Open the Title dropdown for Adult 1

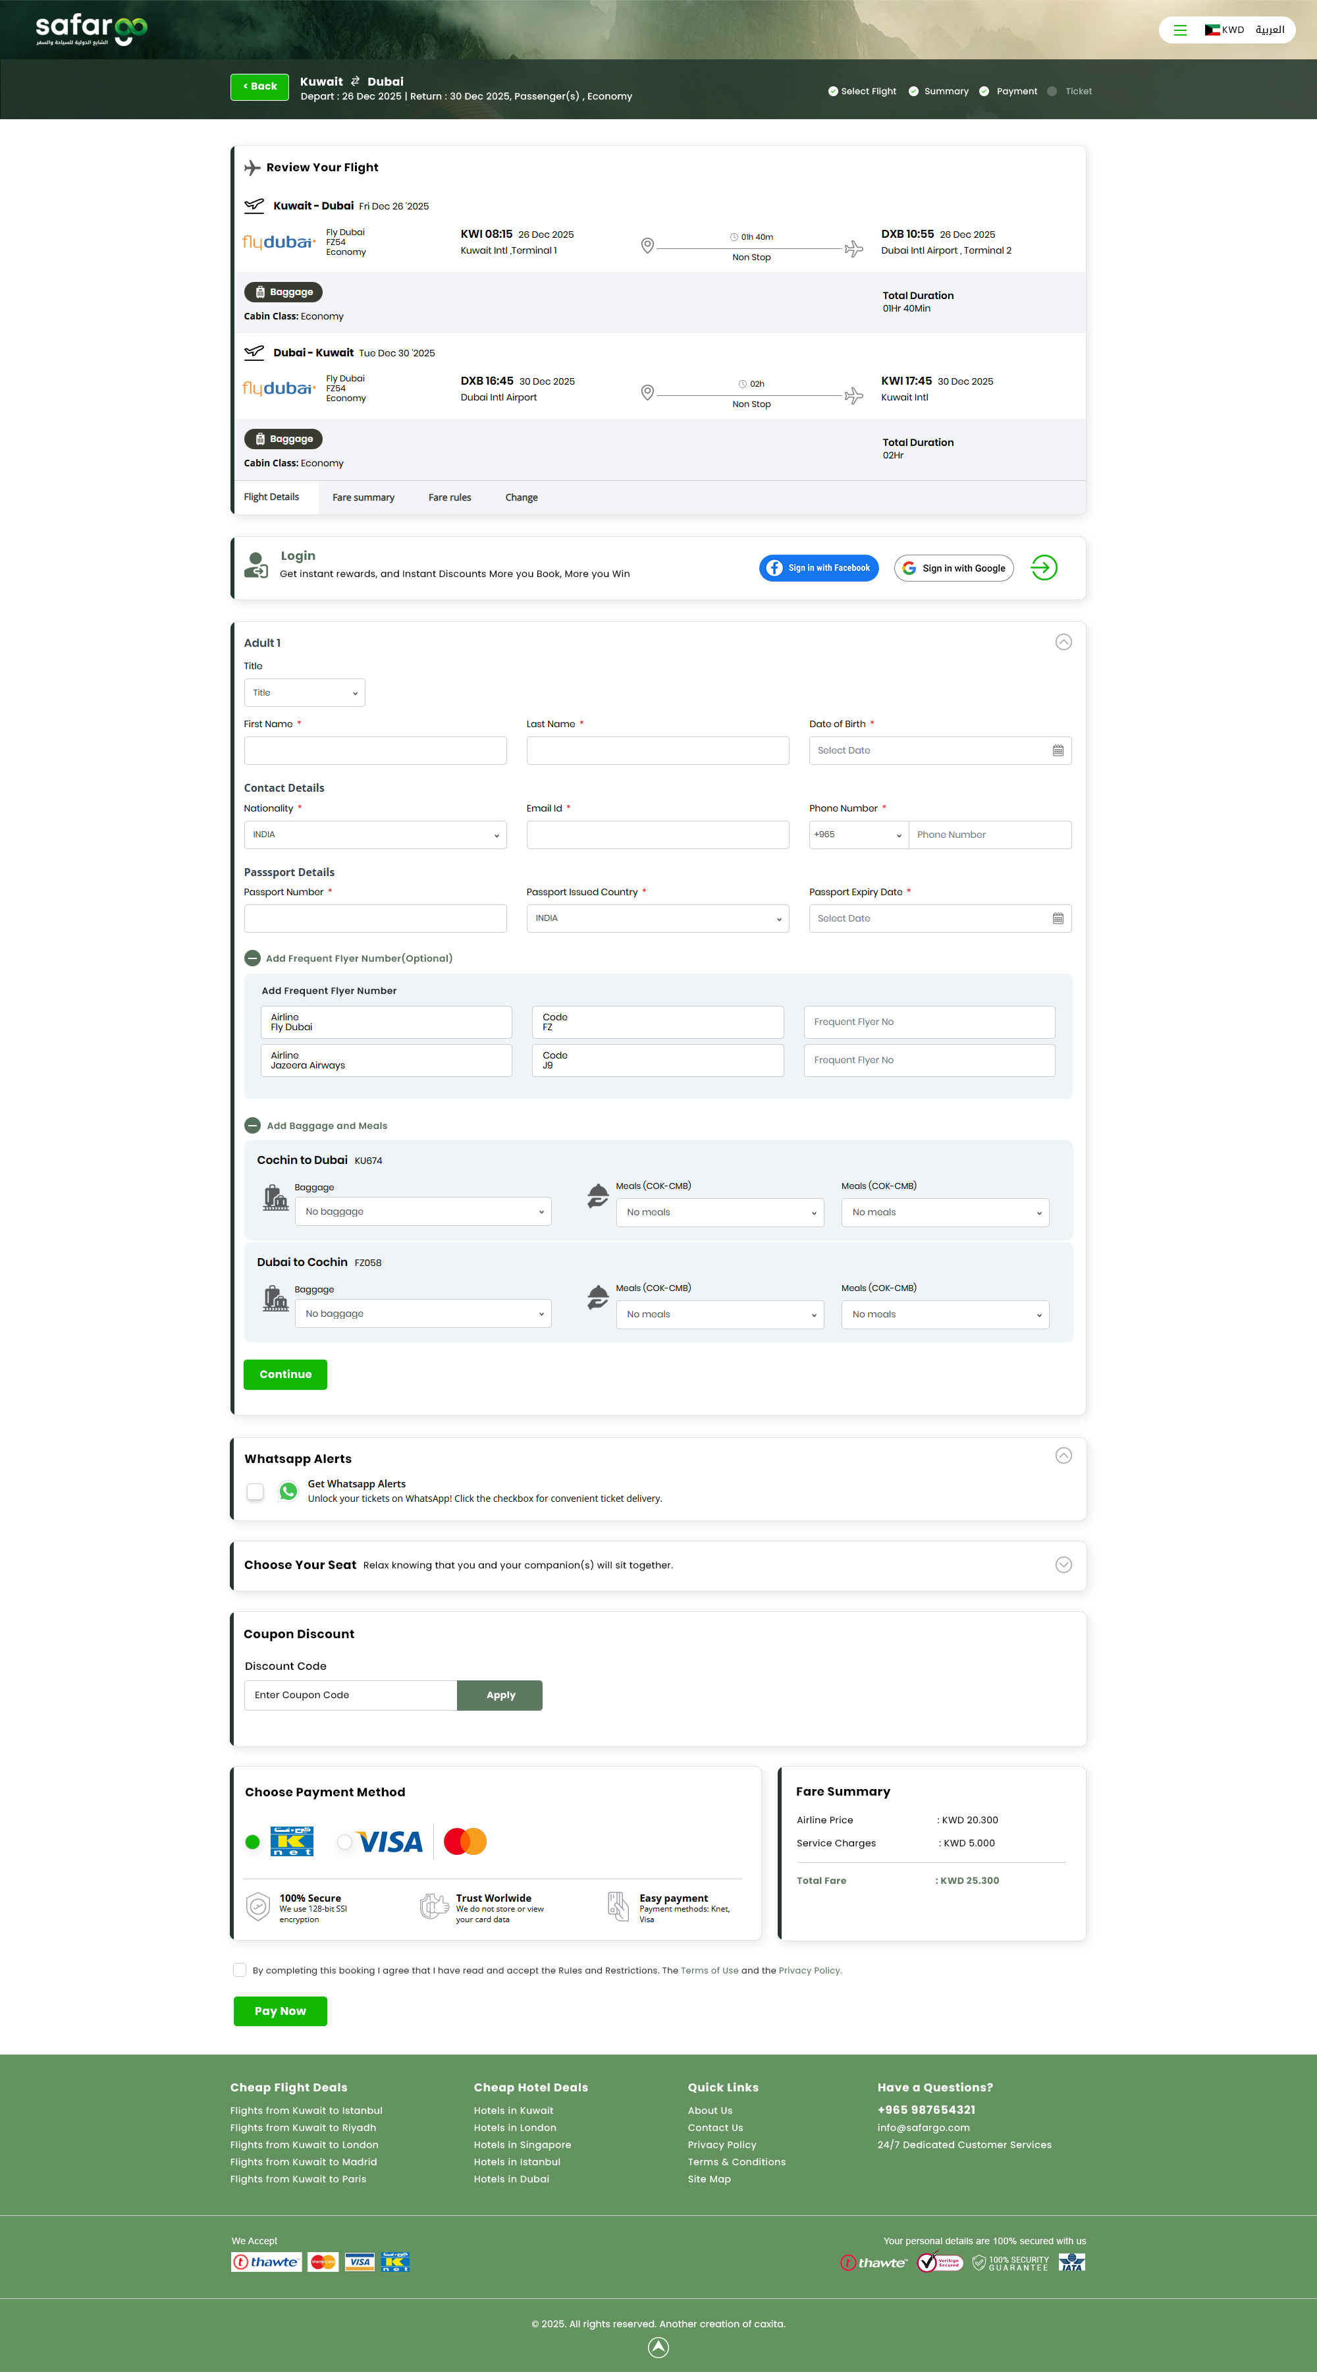click(x=304, y=692)
